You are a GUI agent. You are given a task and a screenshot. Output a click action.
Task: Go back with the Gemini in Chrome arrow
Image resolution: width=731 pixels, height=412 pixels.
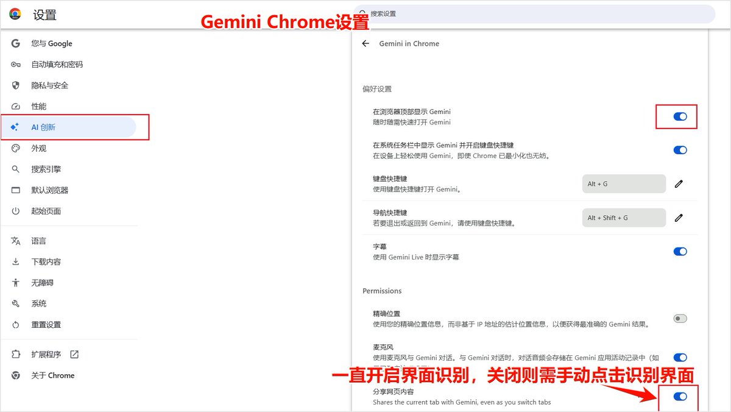(365, 44)
